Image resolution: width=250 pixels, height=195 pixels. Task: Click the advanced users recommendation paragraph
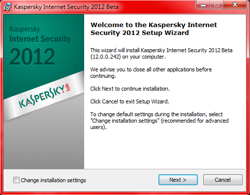pos(159,121)
